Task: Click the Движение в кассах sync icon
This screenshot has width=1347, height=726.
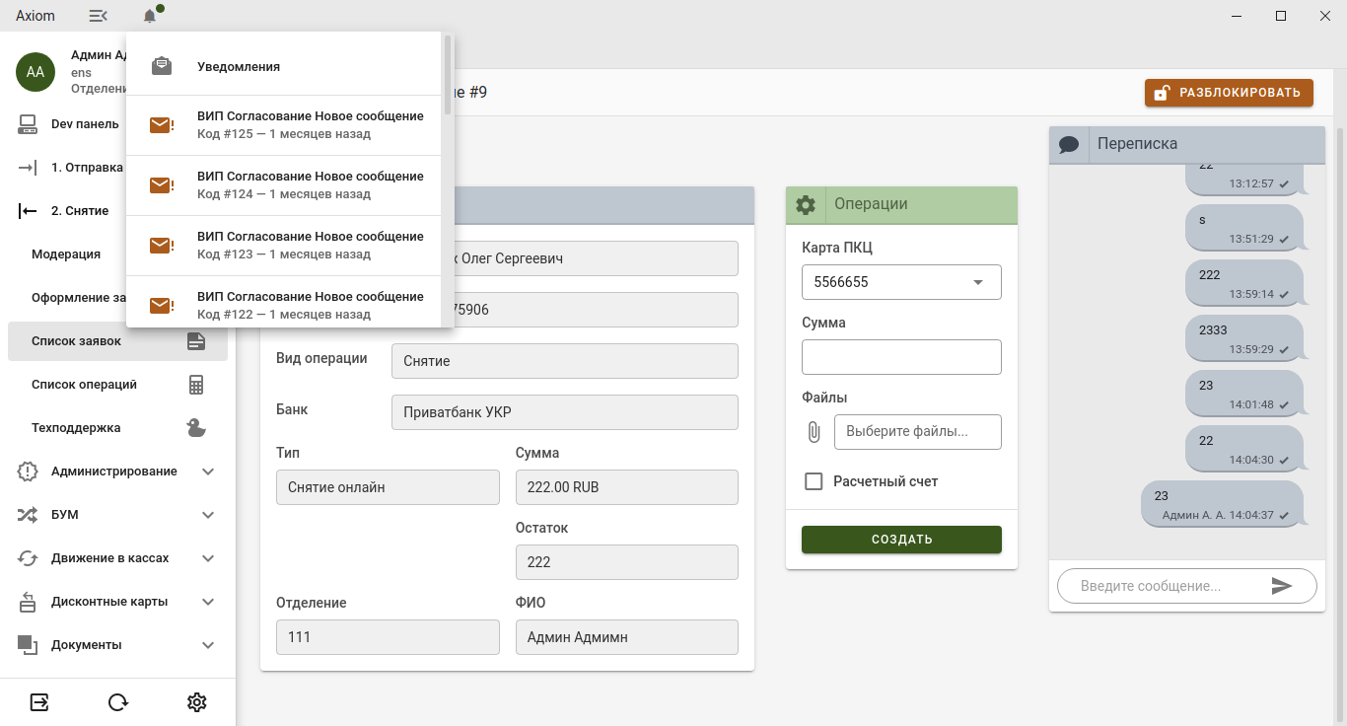Action: (x=28, y=558)
